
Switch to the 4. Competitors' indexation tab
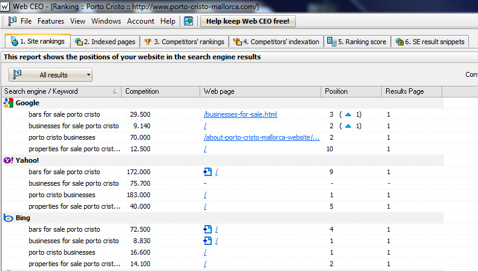point(276,42)
